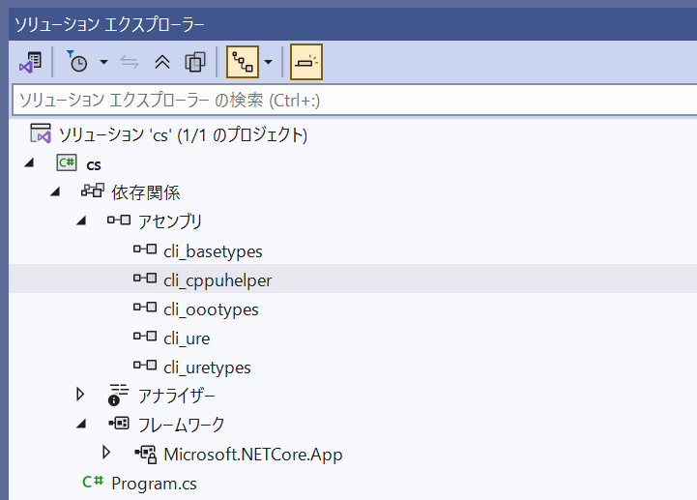The image size is (697, 500).
Task: Toggle the preview selected items button
Action: pyautogui.click(x=305, y=63)
